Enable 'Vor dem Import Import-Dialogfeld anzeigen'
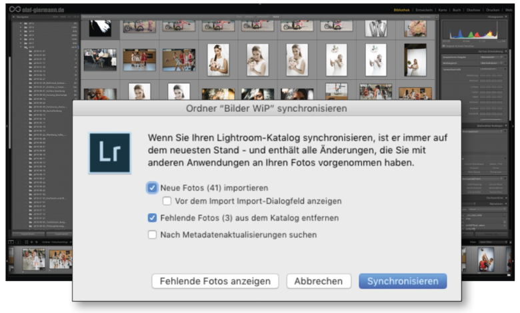The image size is (520, 313). (167, 201)
